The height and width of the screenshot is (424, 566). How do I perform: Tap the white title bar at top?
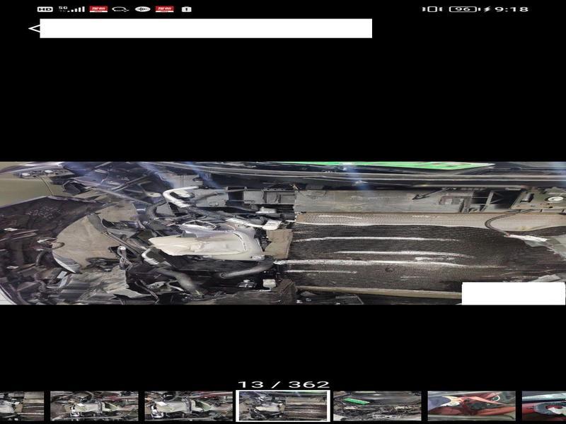coord(205,28)
